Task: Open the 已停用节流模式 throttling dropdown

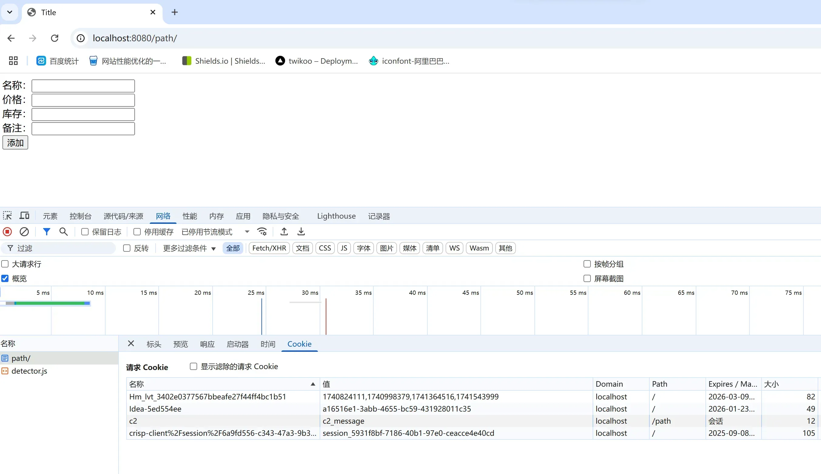Action: (x=215, y=232)
